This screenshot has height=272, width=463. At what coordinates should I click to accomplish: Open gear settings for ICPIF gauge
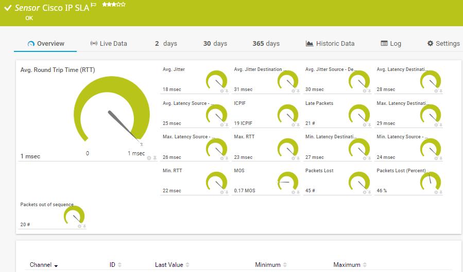coord(294,125)
